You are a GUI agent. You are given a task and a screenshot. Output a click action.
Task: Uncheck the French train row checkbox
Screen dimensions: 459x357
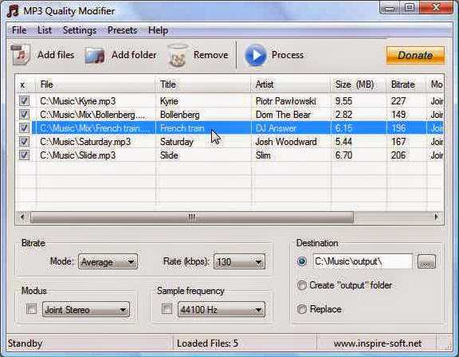24,127
